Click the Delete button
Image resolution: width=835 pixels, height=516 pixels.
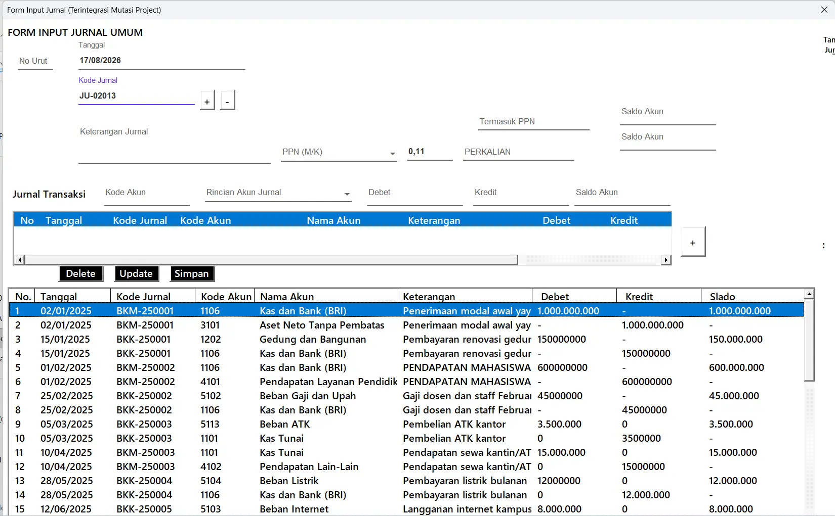point(81,273)
